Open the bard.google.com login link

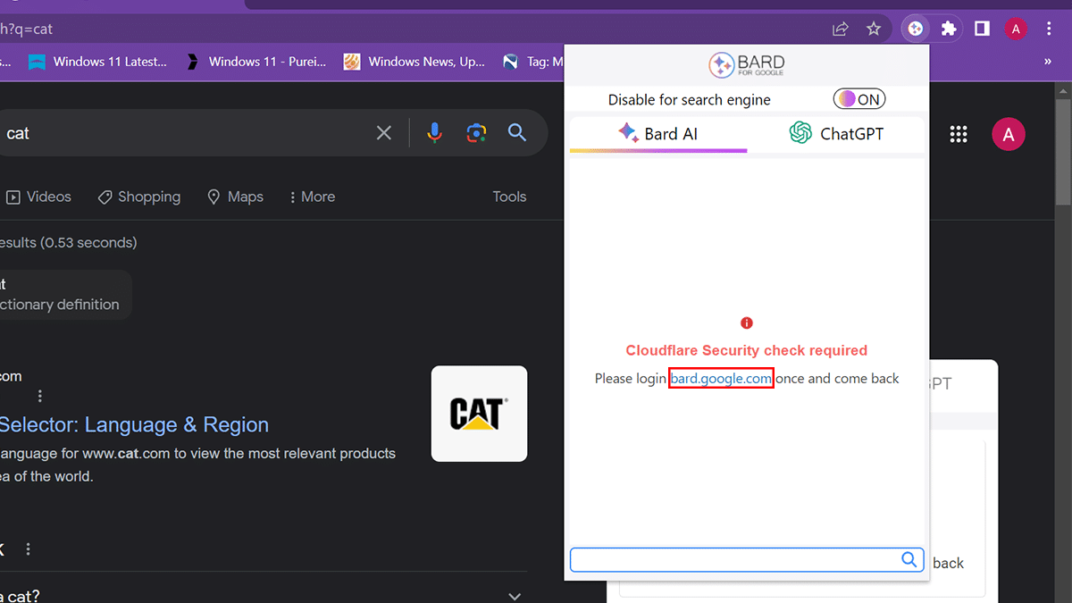tap(721, 379)
